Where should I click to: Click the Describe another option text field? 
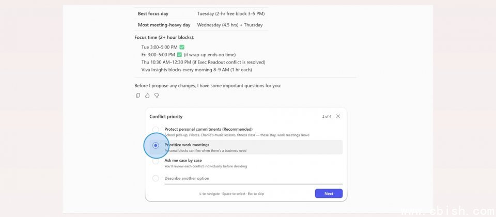[252, 178]
